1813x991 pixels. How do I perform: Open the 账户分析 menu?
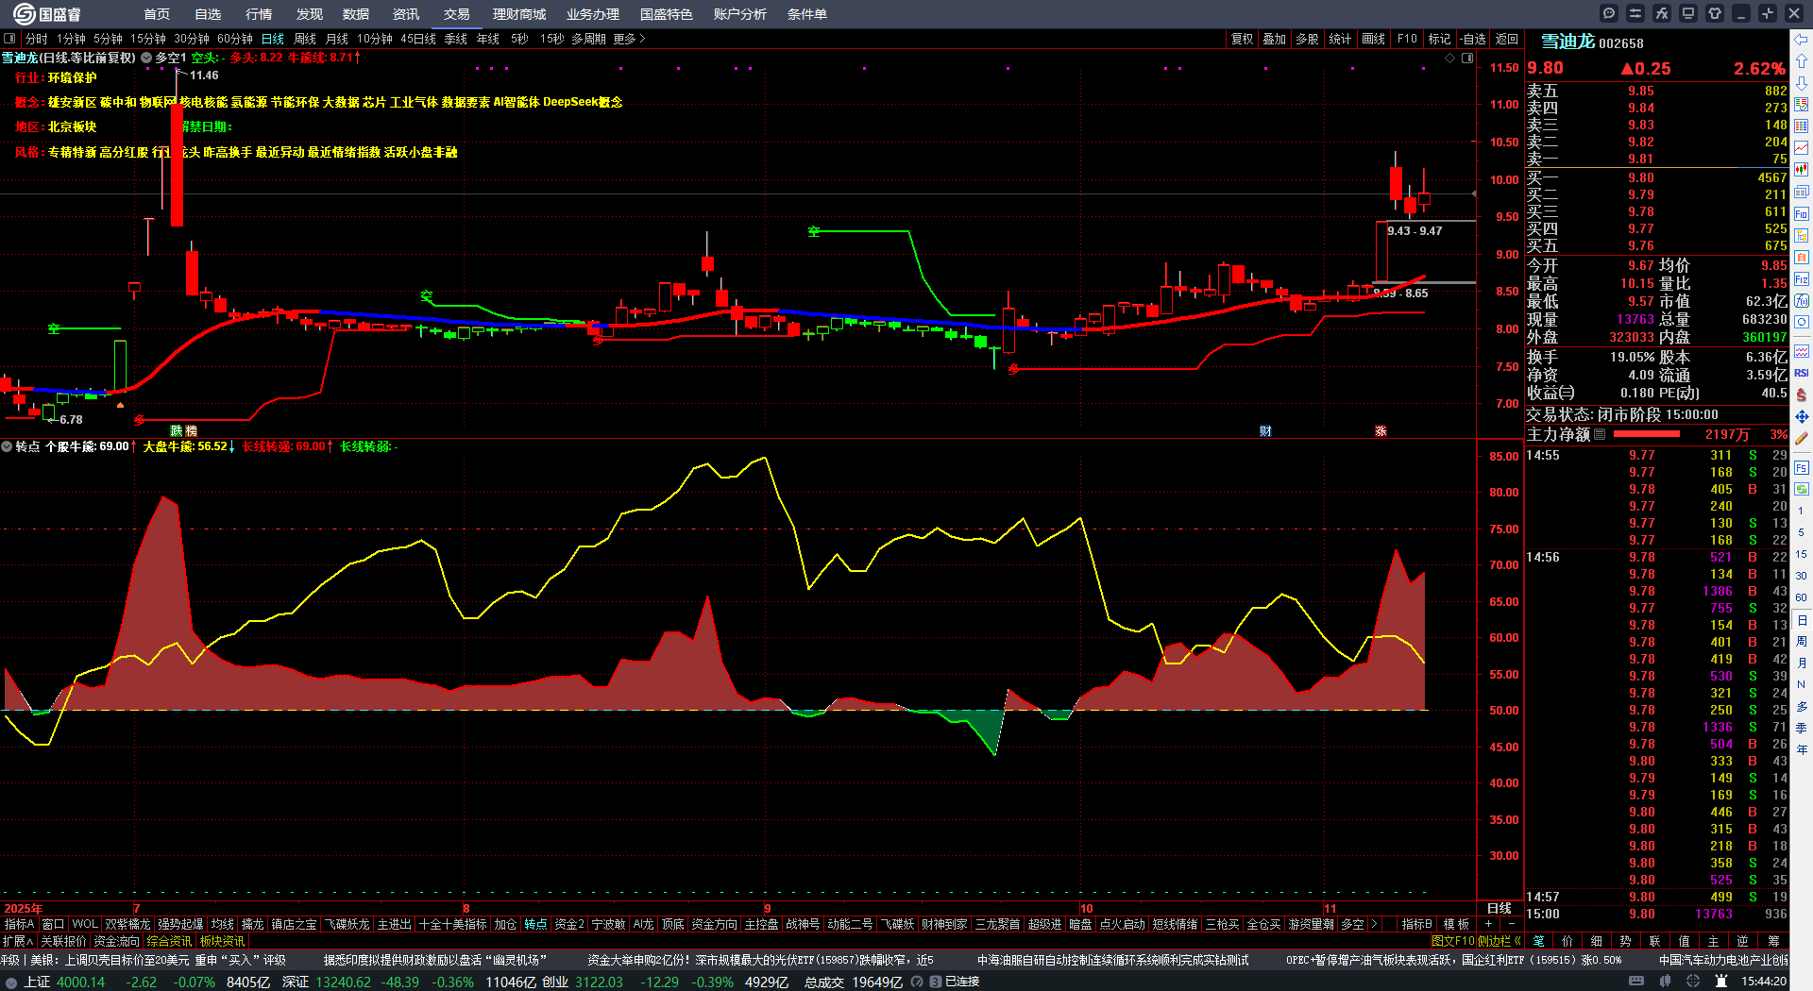tap(739, 14)
